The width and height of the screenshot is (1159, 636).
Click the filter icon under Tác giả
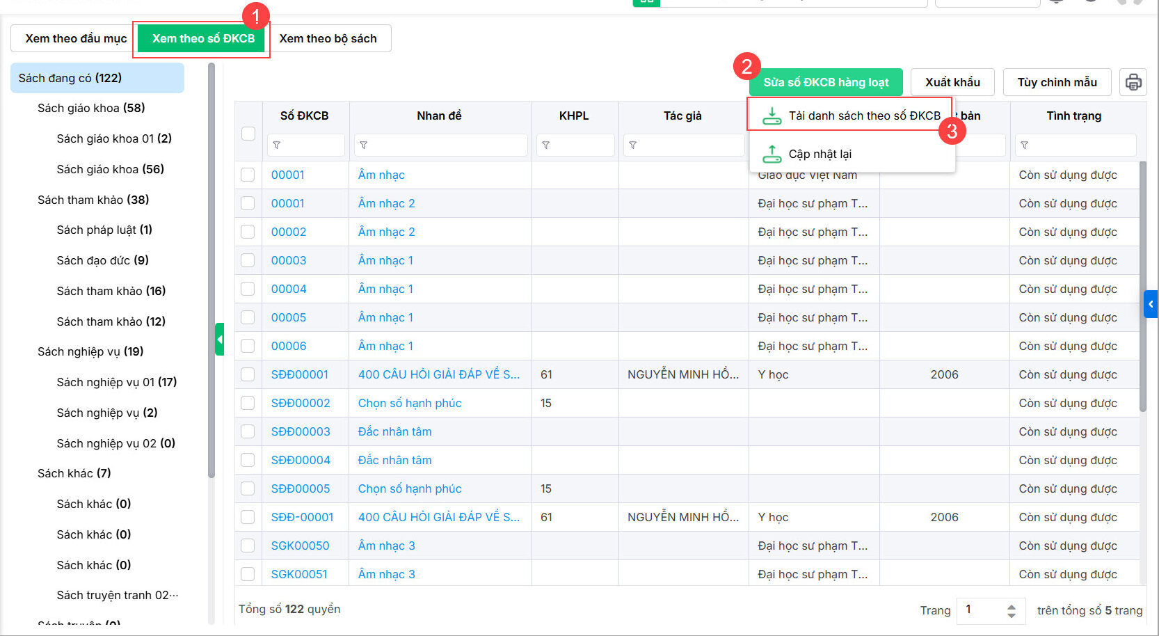pyautogui.click(x=633, y=145)
